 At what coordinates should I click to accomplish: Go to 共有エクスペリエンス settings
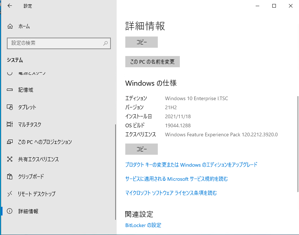[39, 159]
